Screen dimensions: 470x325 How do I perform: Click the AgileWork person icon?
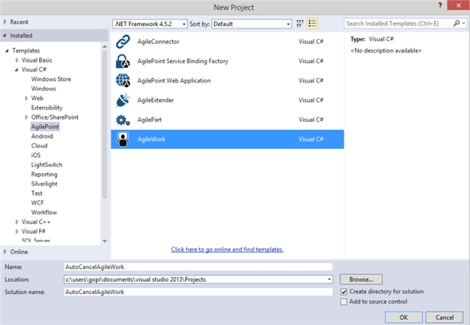123,139
